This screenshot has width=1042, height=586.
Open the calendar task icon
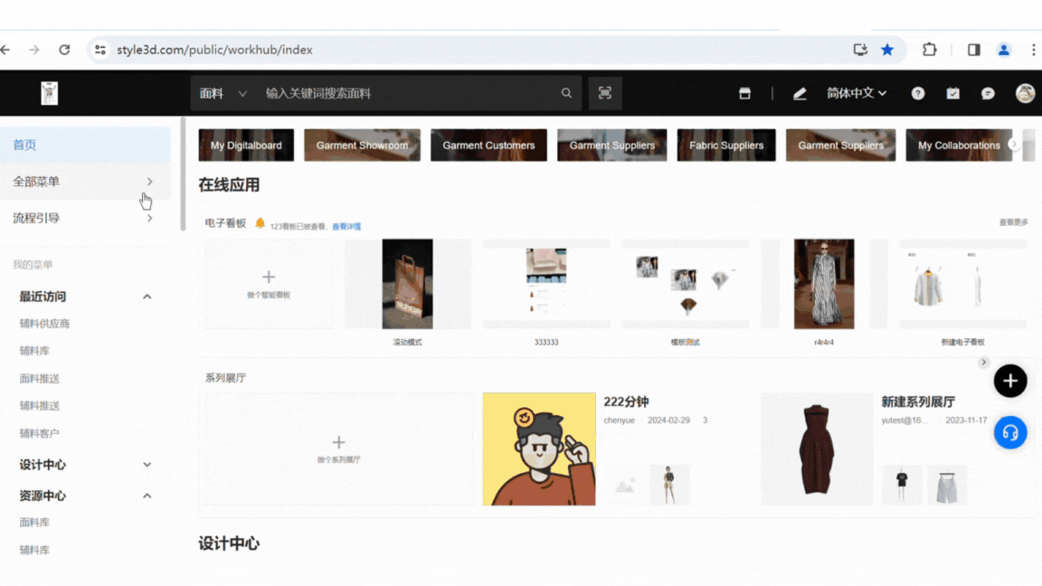952,93
